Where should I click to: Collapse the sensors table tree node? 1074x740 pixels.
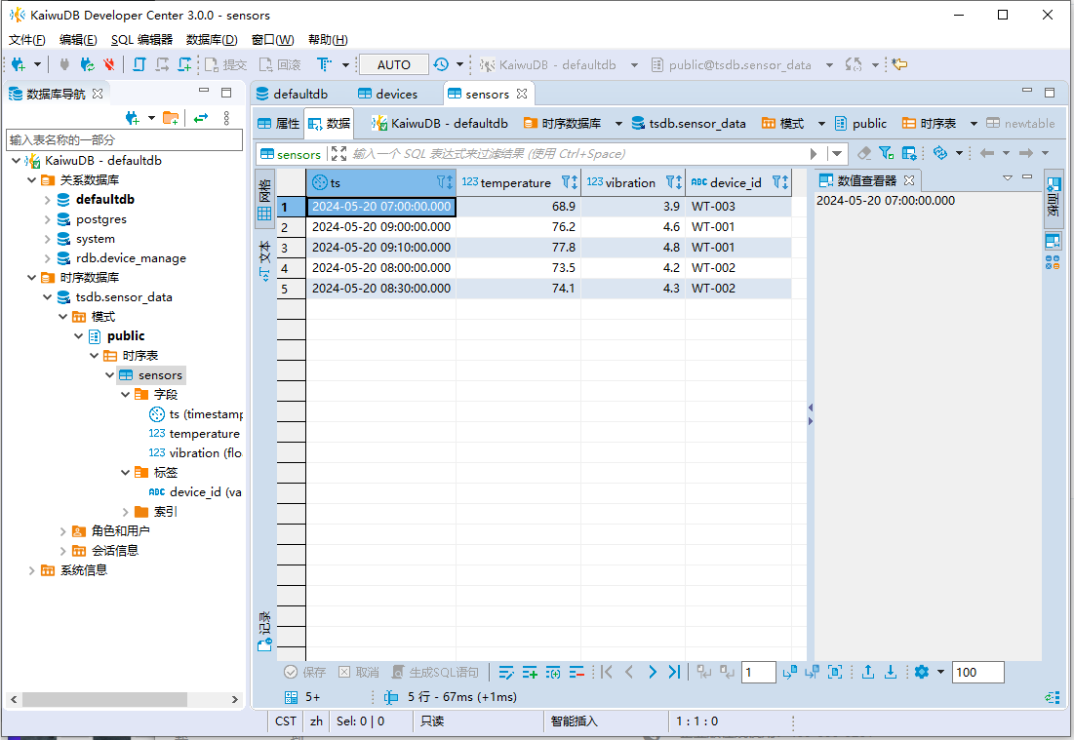click(109, 375)
